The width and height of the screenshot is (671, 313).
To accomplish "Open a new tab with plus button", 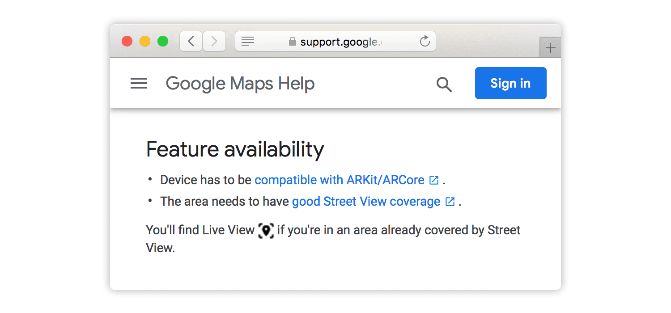I will point(551,48).
